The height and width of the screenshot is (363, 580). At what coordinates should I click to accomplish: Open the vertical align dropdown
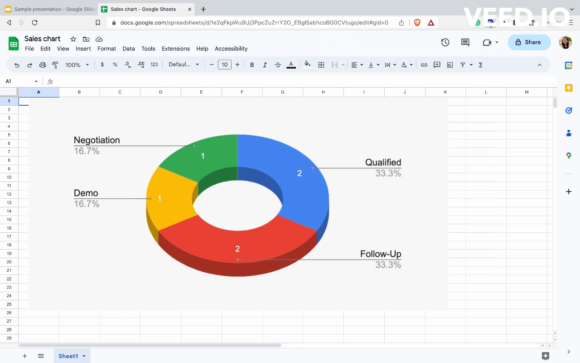(x=374, y=65)
